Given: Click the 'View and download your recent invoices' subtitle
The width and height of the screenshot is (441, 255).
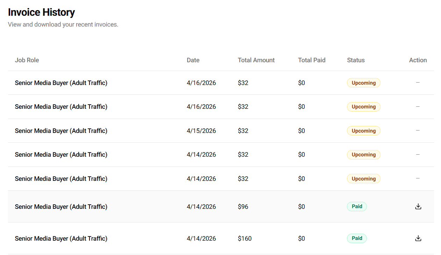Looking at the screenshot, I should point(63,24).
